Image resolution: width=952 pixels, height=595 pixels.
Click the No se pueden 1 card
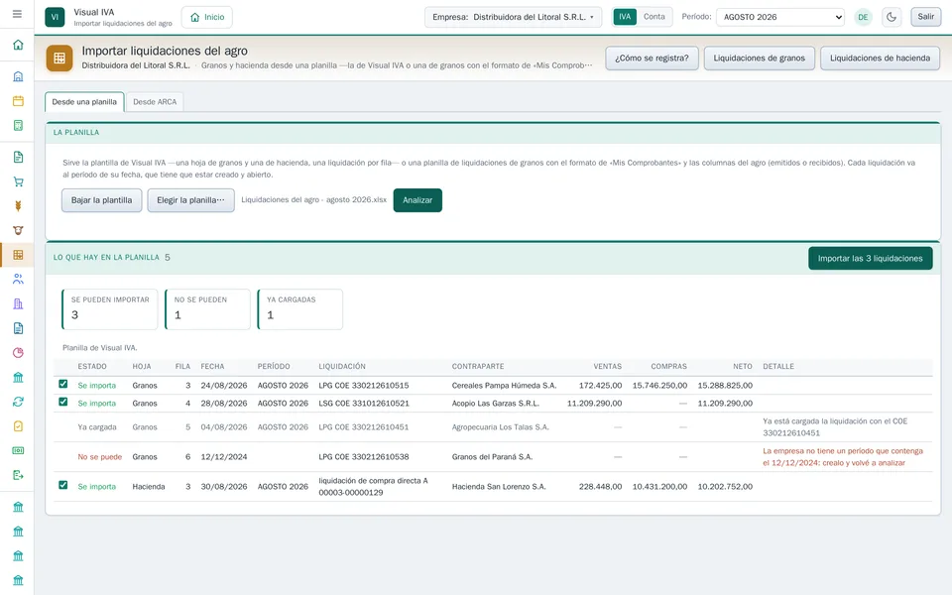click(207, 309)
